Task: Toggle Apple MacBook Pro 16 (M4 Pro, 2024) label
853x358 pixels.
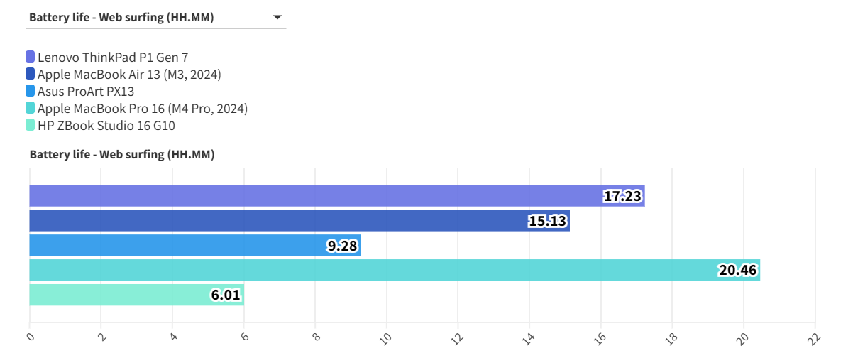Action: [142, 109]
